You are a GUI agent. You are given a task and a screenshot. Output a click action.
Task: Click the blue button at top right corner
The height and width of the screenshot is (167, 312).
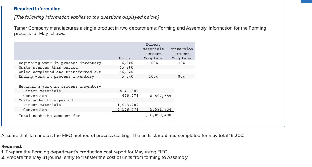point(307,2)
